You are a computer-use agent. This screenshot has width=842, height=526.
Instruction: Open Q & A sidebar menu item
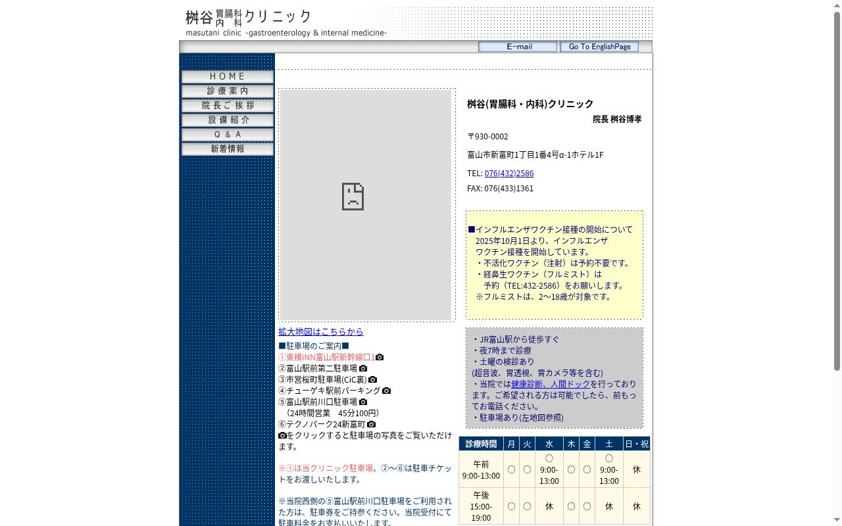click(x=228, y=134)
